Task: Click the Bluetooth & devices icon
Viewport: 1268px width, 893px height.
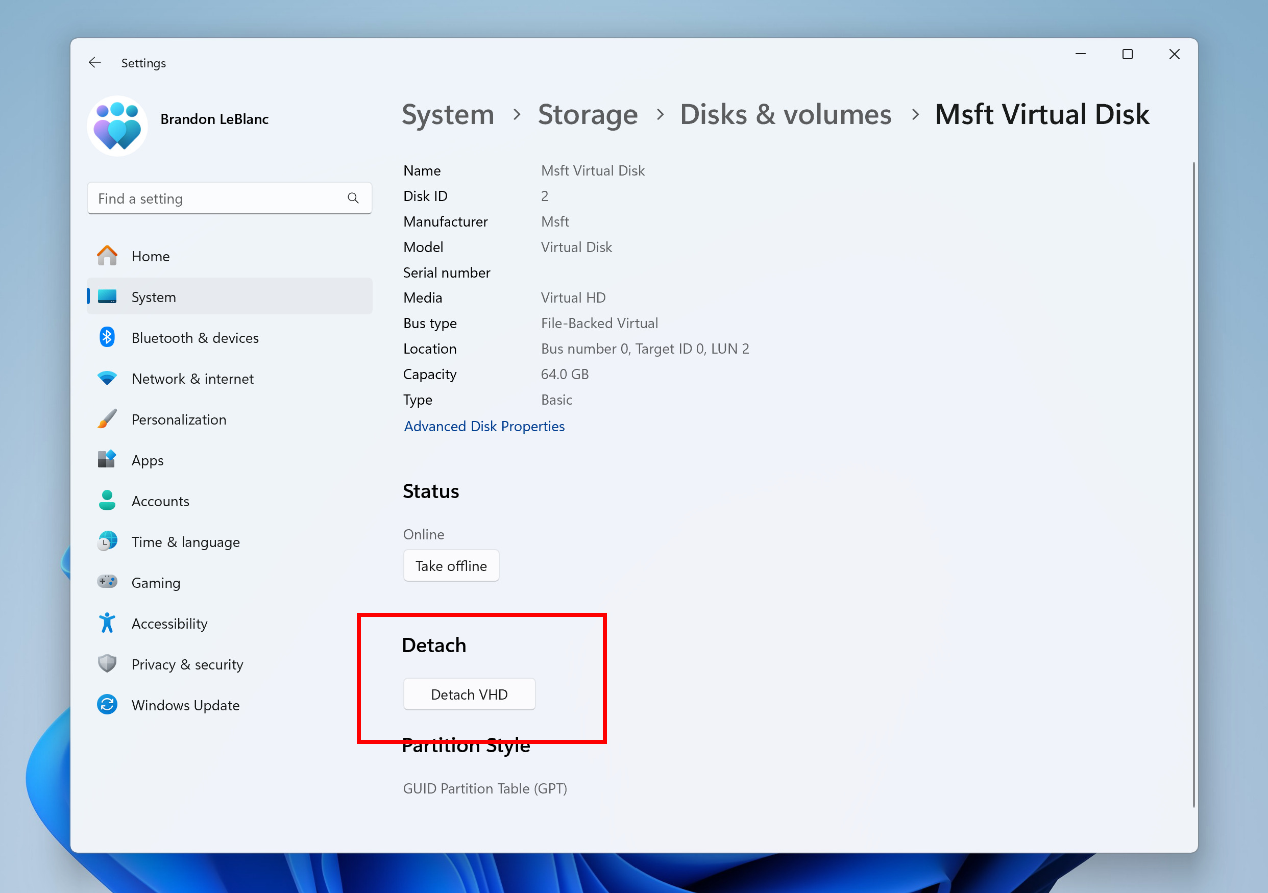Action: pyautogui.click(x=108, y=337)
